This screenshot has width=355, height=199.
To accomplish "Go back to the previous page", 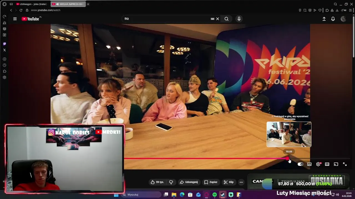I will click(11, 10).
